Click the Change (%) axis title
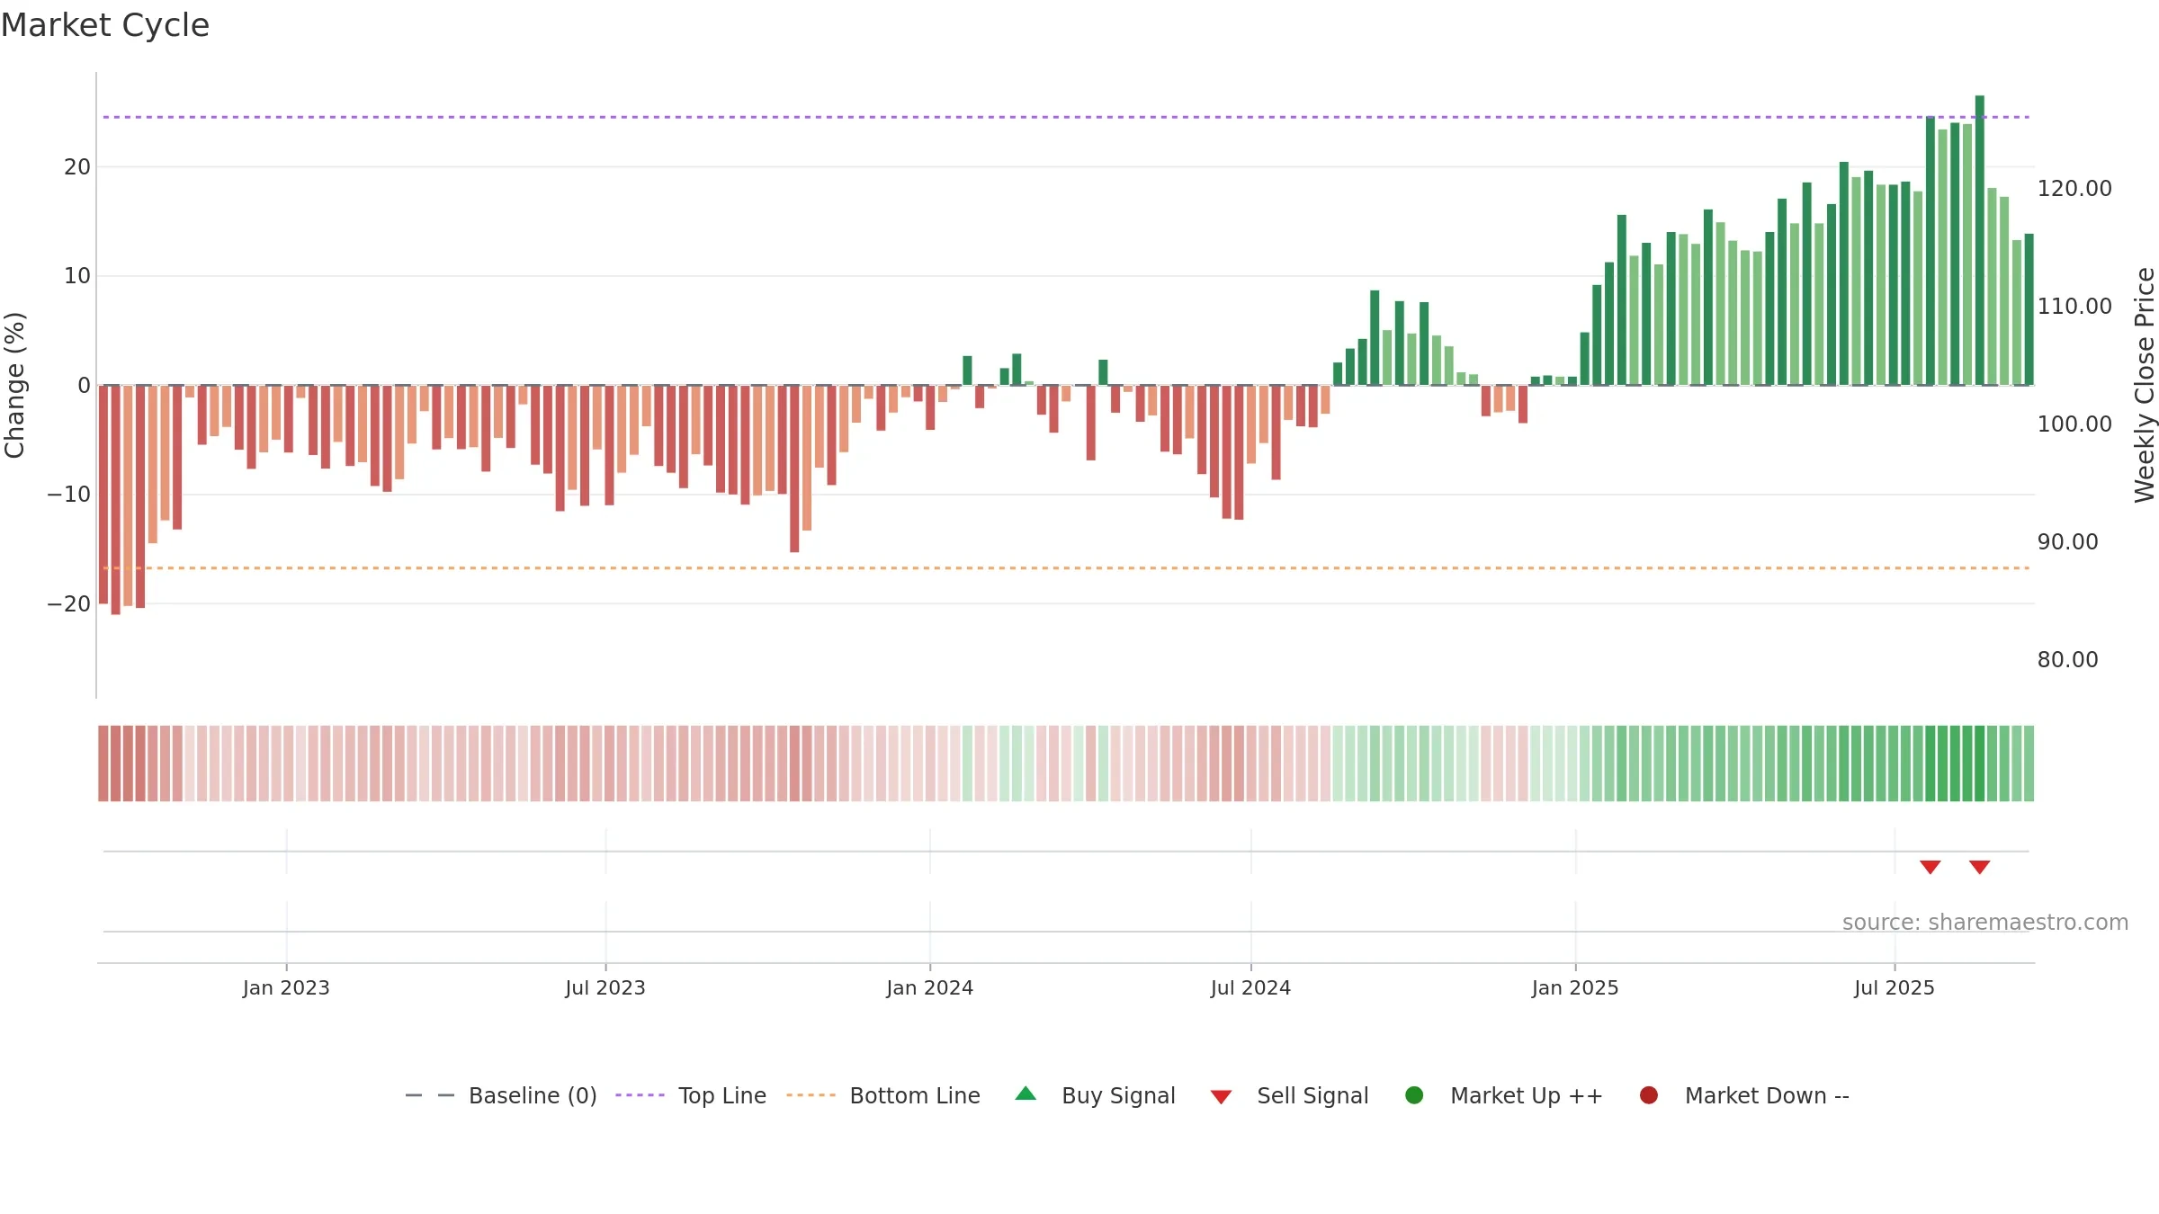This screenshot has height=1214, width=2159. click(x=14, y=385)
